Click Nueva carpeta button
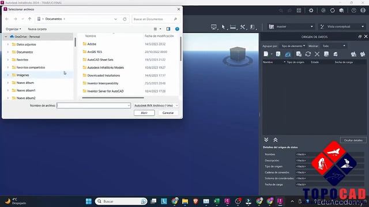This screenshot has width=369, height=207. [x=37, y=29]
